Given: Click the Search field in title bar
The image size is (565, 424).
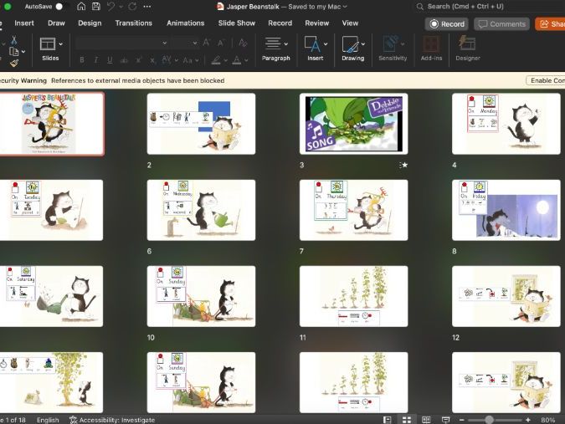Looking at the screenshot, I should point(490,7).
